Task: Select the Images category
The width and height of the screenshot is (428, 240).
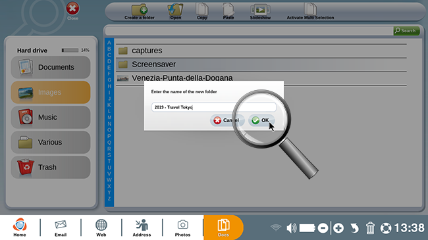Action: coord(51,92)
